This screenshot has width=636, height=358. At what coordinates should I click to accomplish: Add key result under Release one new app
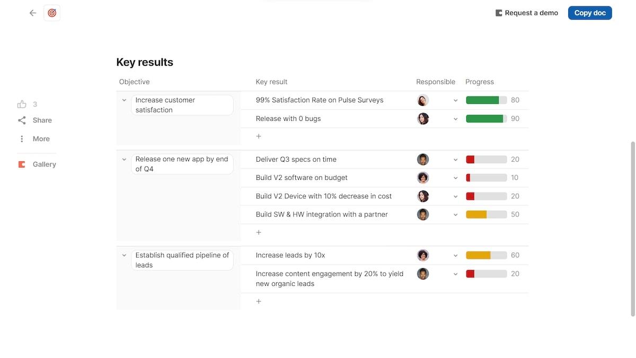tap(259, 232)
